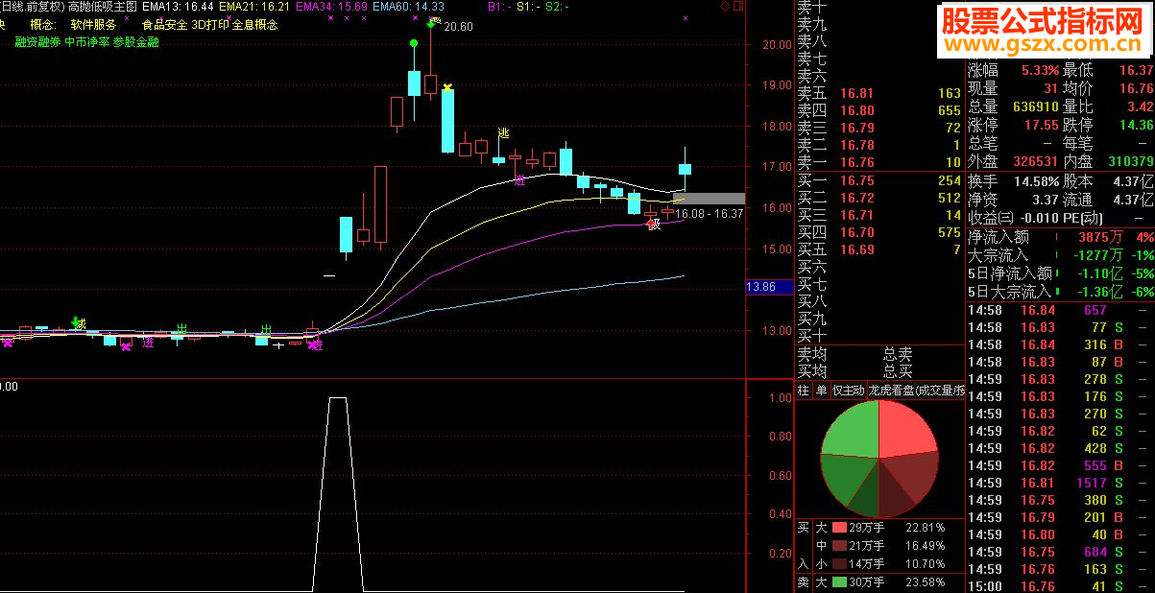Click the 跌停 value 14.36
The width and height of the screenshot is (1155, 593).
(x=1136, y=125)
